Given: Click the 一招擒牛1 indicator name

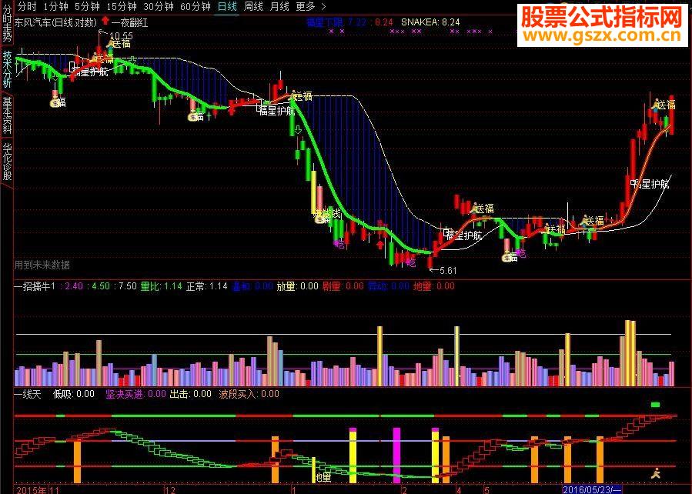Looking at the screenshot, I should pyautogui.click(x=35, y=286).
